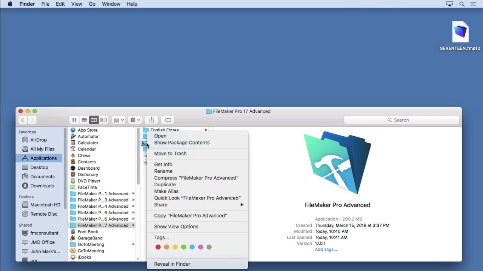Expand FileMaker P...6 Advanced folder arrow
The width and height of the screenshot is (483, 271).
point(134,219)
